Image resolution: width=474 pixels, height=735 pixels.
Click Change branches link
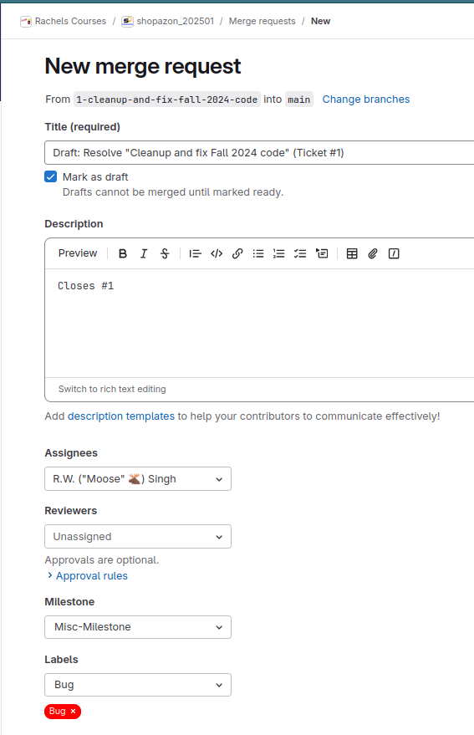365,100
